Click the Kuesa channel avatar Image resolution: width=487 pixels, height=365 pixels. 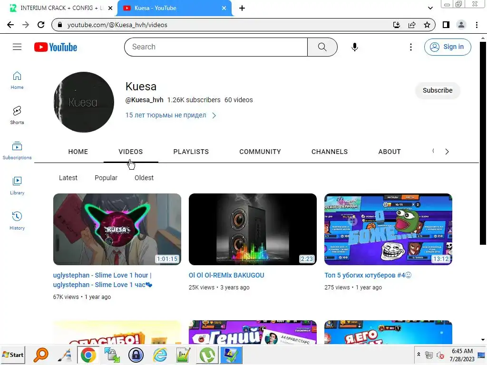pyautogui.click(x=84, y=102)
